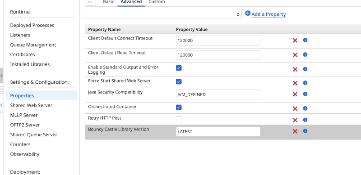Remove Bouncy Castle Library Version property
The height and width of the screenshot is (175, 361).
(295, 131)
